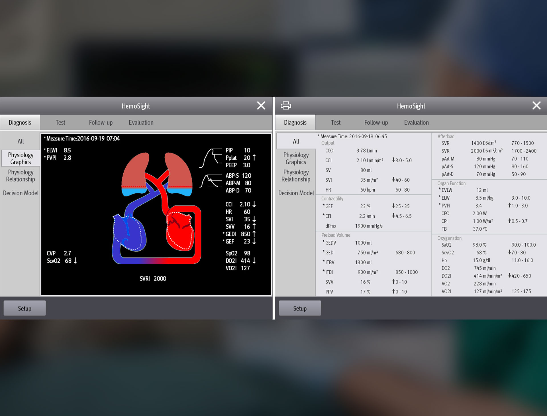Select the Test tab in right window

(335, 122)
